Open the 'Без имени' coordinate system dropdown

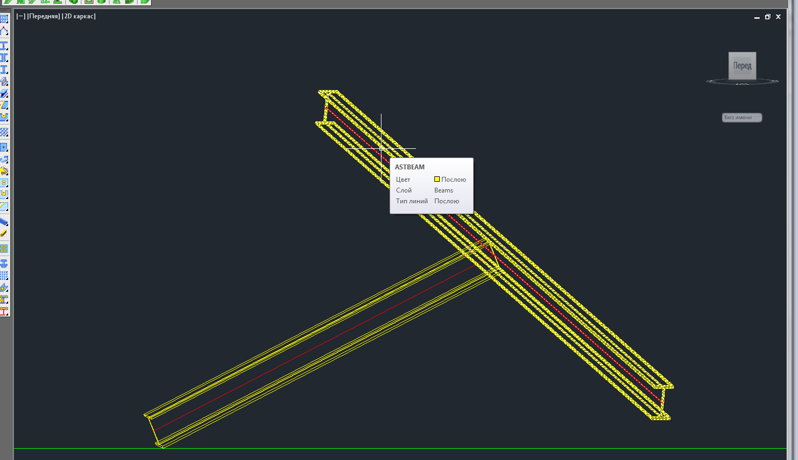tap(742, 118)
